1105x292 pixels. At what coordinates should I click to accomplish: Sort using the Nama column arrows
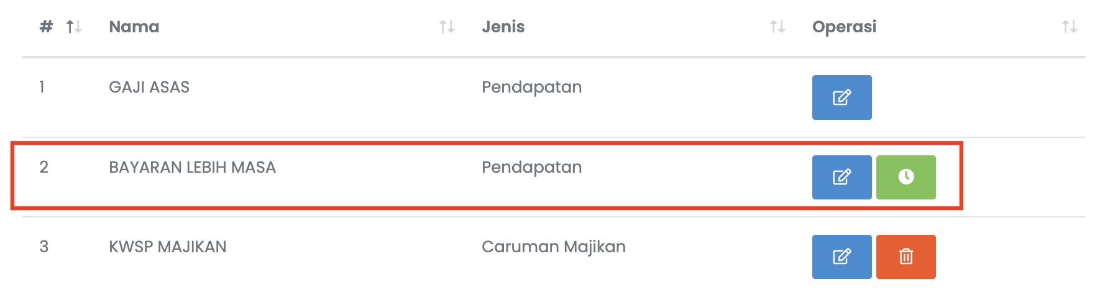(447, 27)
